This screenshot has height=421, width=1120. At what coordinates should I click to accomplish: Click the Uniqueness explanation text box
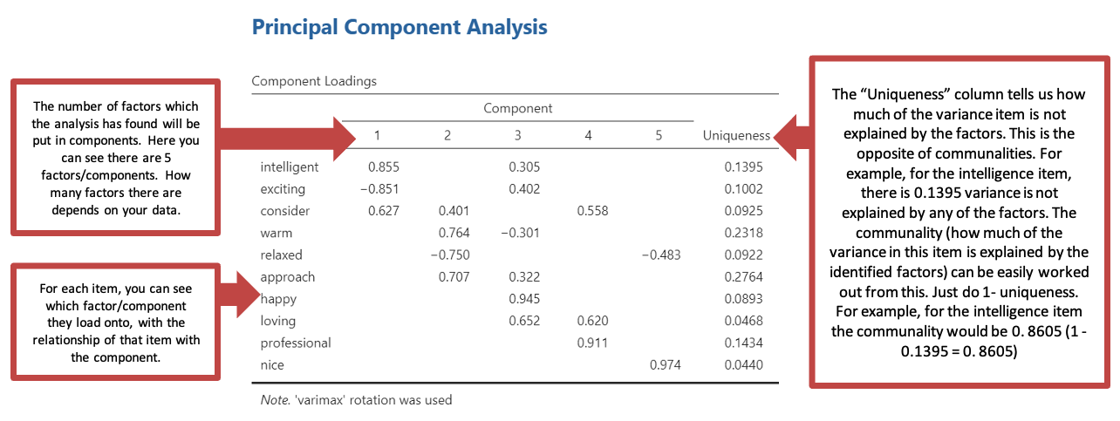[x=961, y=221]
